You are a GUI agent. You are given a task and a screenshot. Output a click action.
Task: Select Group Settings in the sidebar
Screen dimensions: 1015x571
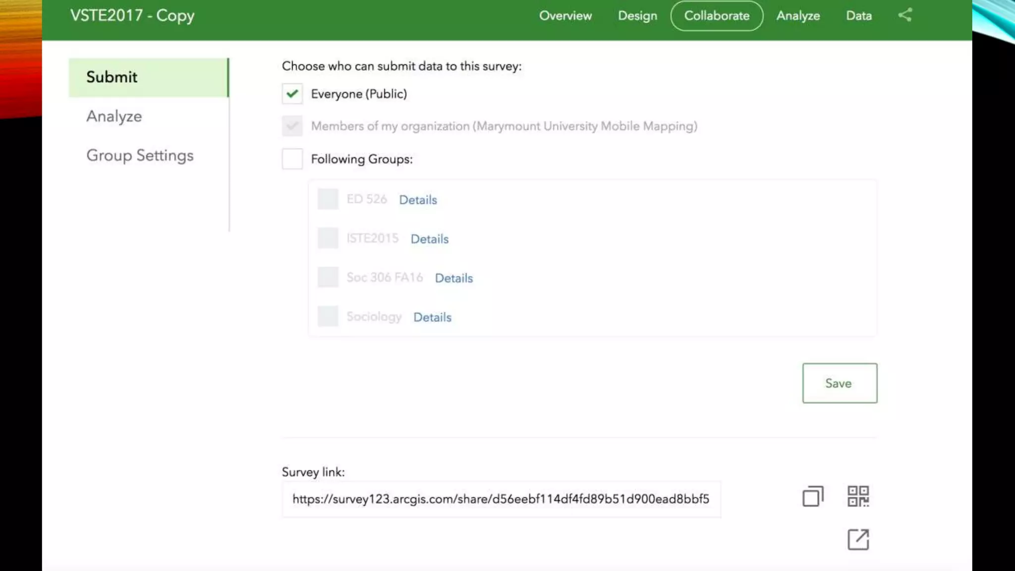(x=140, y=156)
